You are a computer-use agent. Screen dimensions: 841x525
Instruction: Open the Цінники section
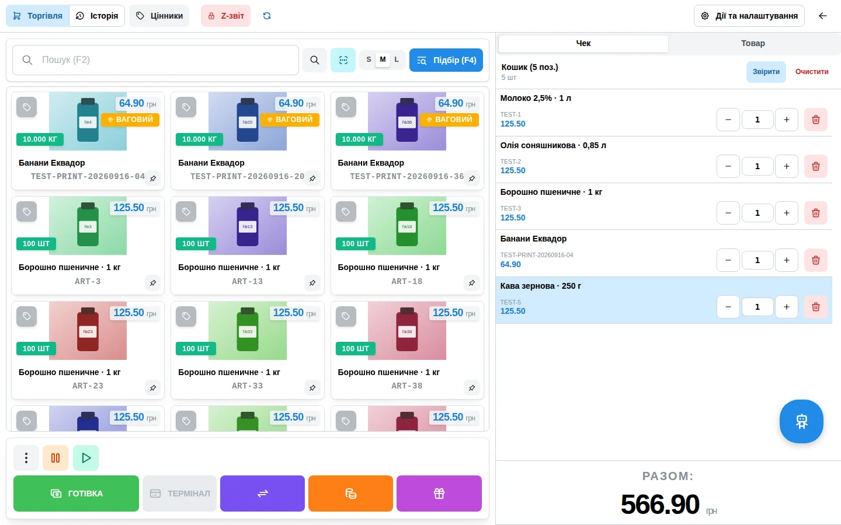click(x=159, y=16)
